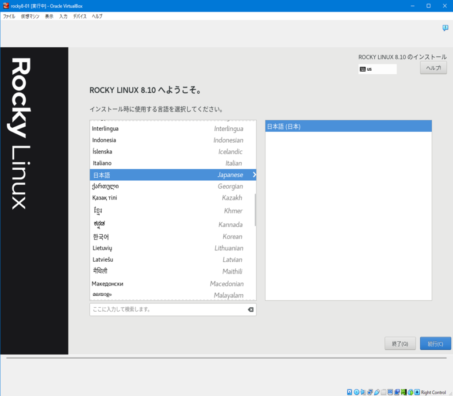Click the recording status icon
Image resolution: width=453 pixels, height=396 pixels.
397,392
